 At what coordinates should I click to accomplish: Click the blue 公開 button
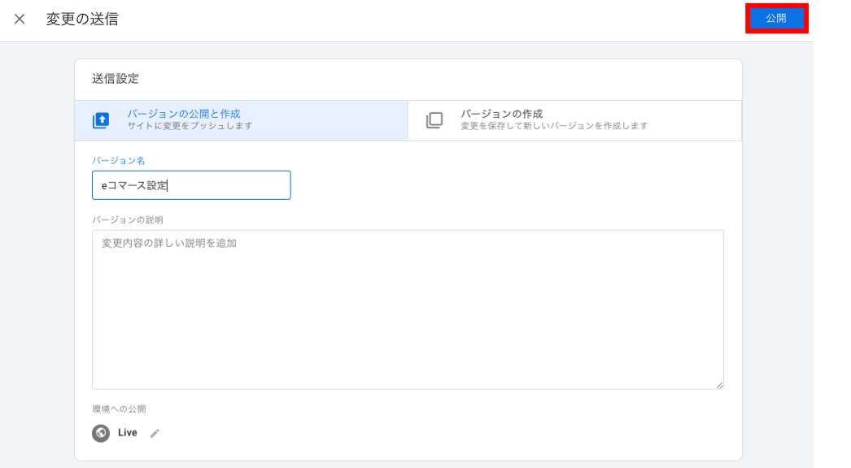click(776, 19)
